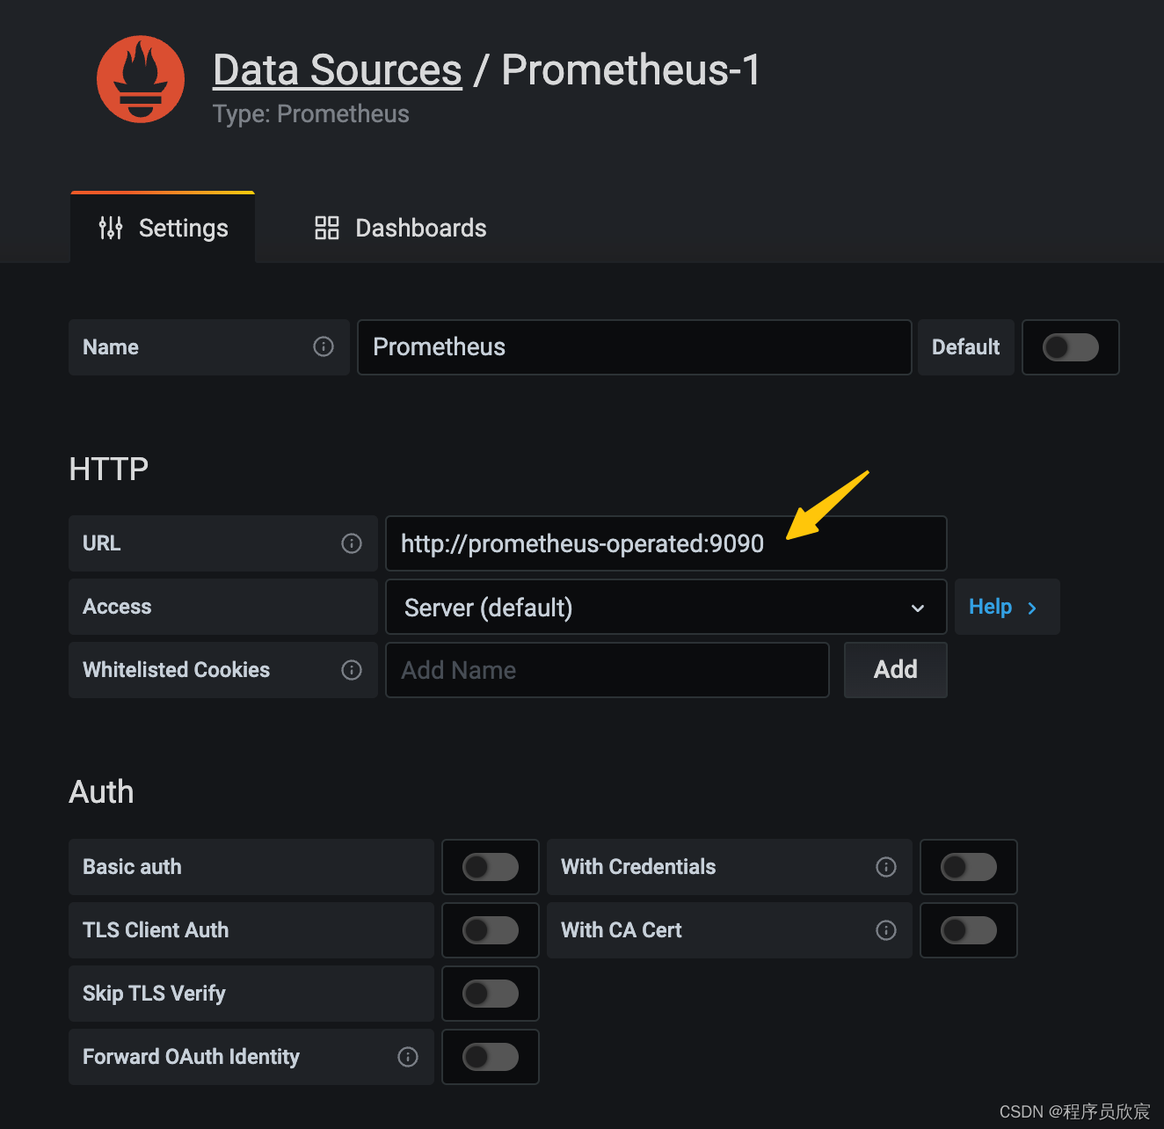1164x1129 pixels.
Task: Switch to the Dashboards tab
Action: point(401,228)
